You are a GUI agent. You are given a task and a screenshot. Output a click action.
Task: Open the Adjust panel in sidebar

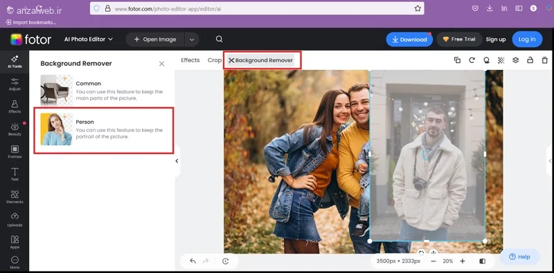pyautogui.click(x=15, y=84)
